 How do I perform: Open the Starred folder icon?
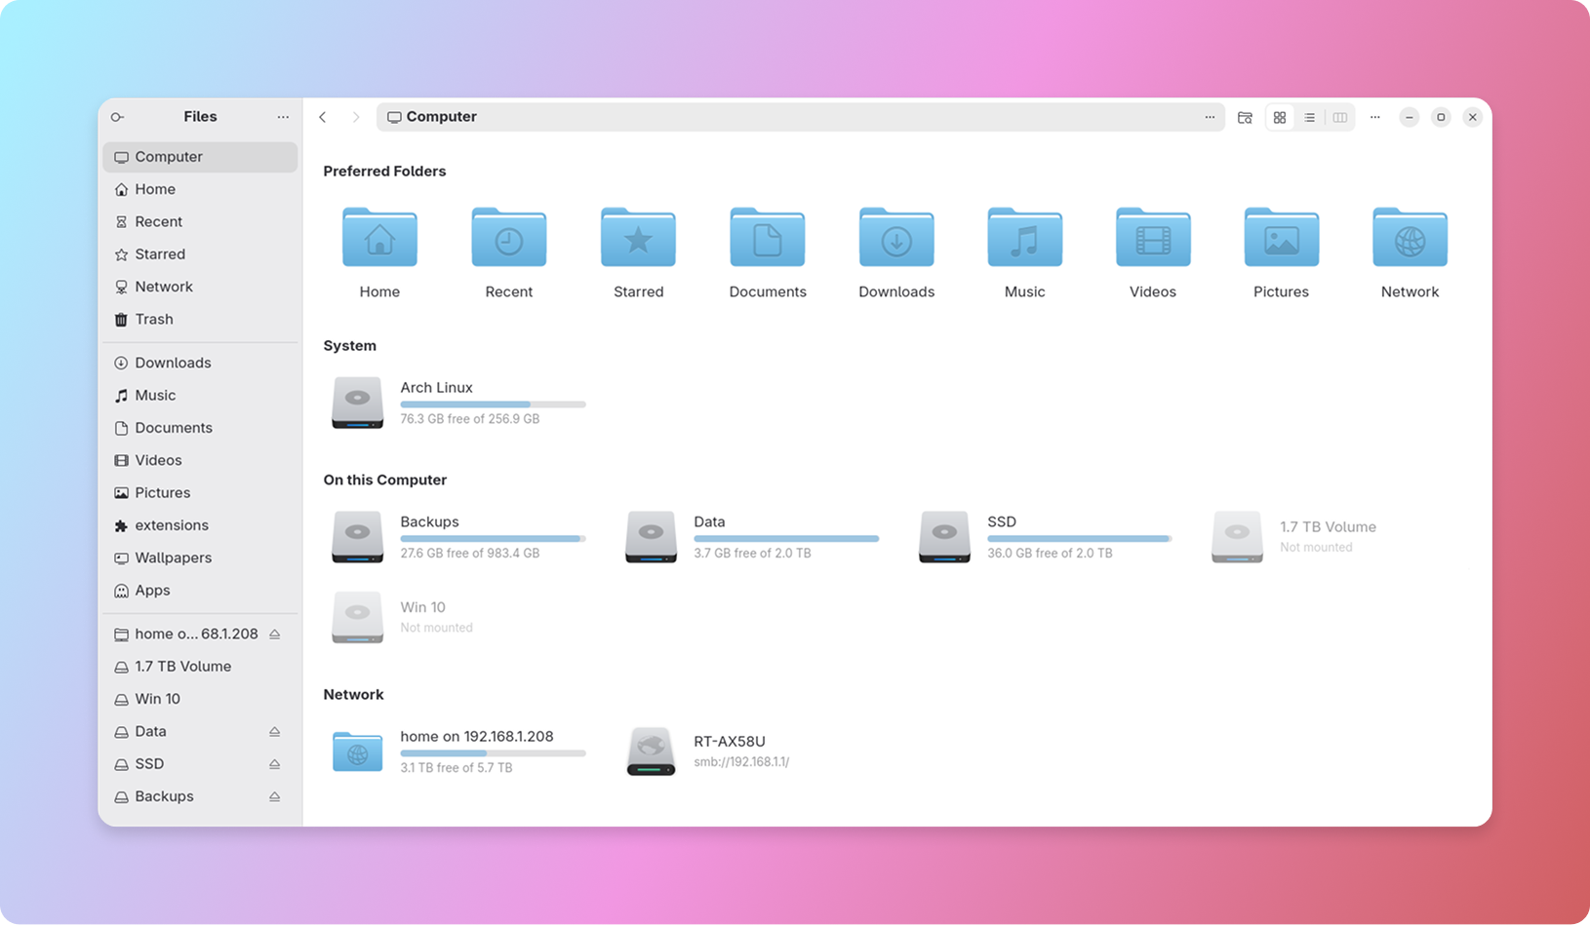(638, 237)
